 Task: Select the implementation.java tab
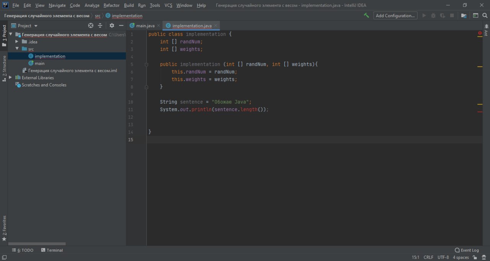pyautogui.click(x=191, y=26)
